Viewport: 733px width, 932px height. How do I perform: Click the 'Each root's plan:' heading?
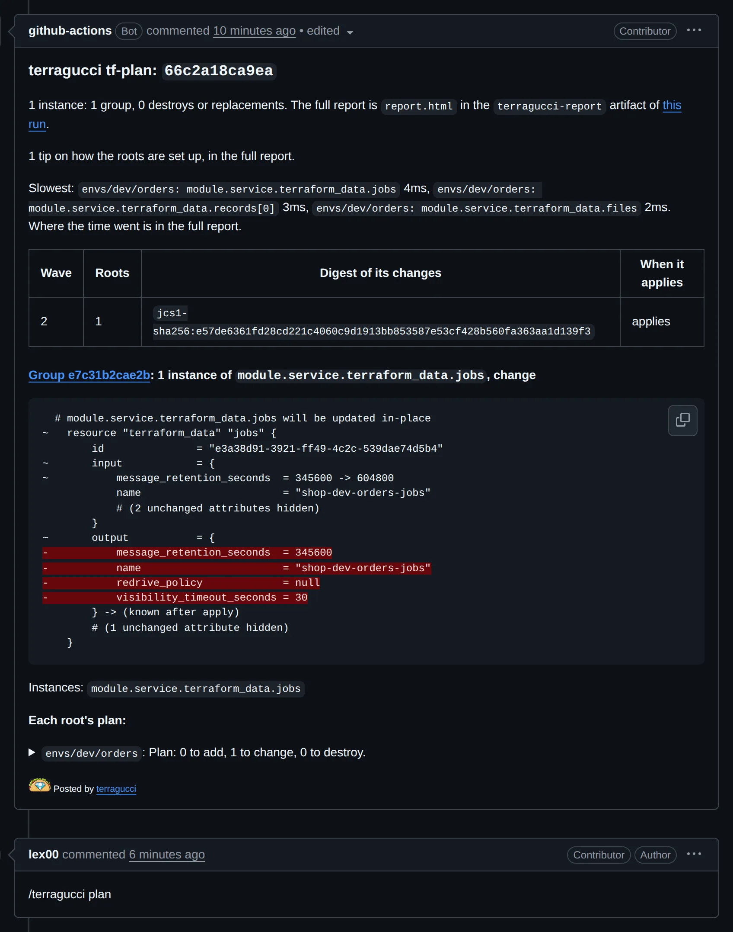[x=77, y=720]
